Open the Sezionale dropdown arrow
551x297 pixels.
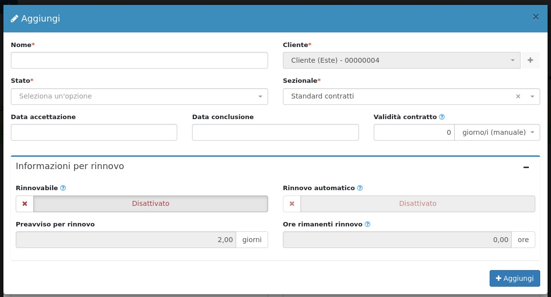coord(532,97)
